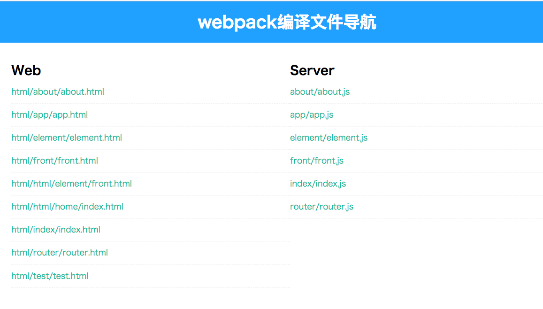
Task: Open the html/about/about.html link
Action: point(58,91)
